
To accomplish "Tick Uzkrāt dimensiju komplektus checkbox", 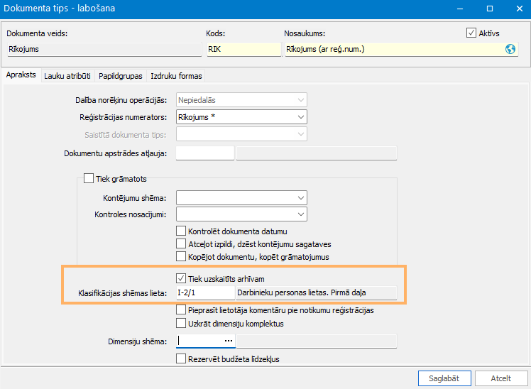I will [x=181, y=323].
